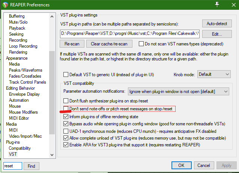Click the Find button

[x=32, y=166]
